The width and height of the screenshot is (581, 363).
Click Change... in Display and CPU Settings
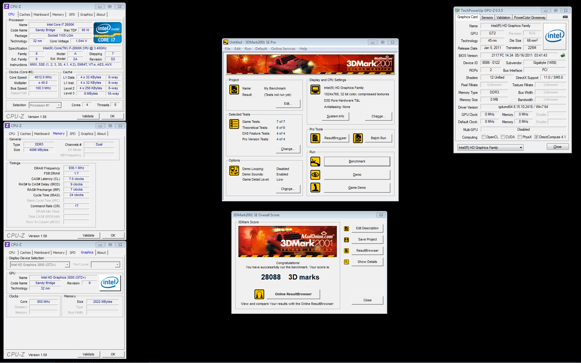pyautogui.click(x=378, y=116)
